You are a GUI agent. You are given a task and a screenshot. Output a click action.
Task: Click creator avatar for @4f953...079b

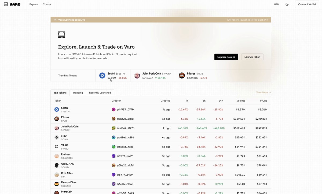coord(114,110)
